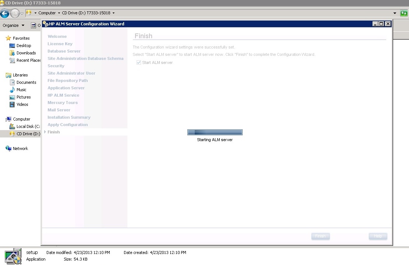Click the Help button in wizard
Viewport: 409px width, 265px height.
point(378,236)
